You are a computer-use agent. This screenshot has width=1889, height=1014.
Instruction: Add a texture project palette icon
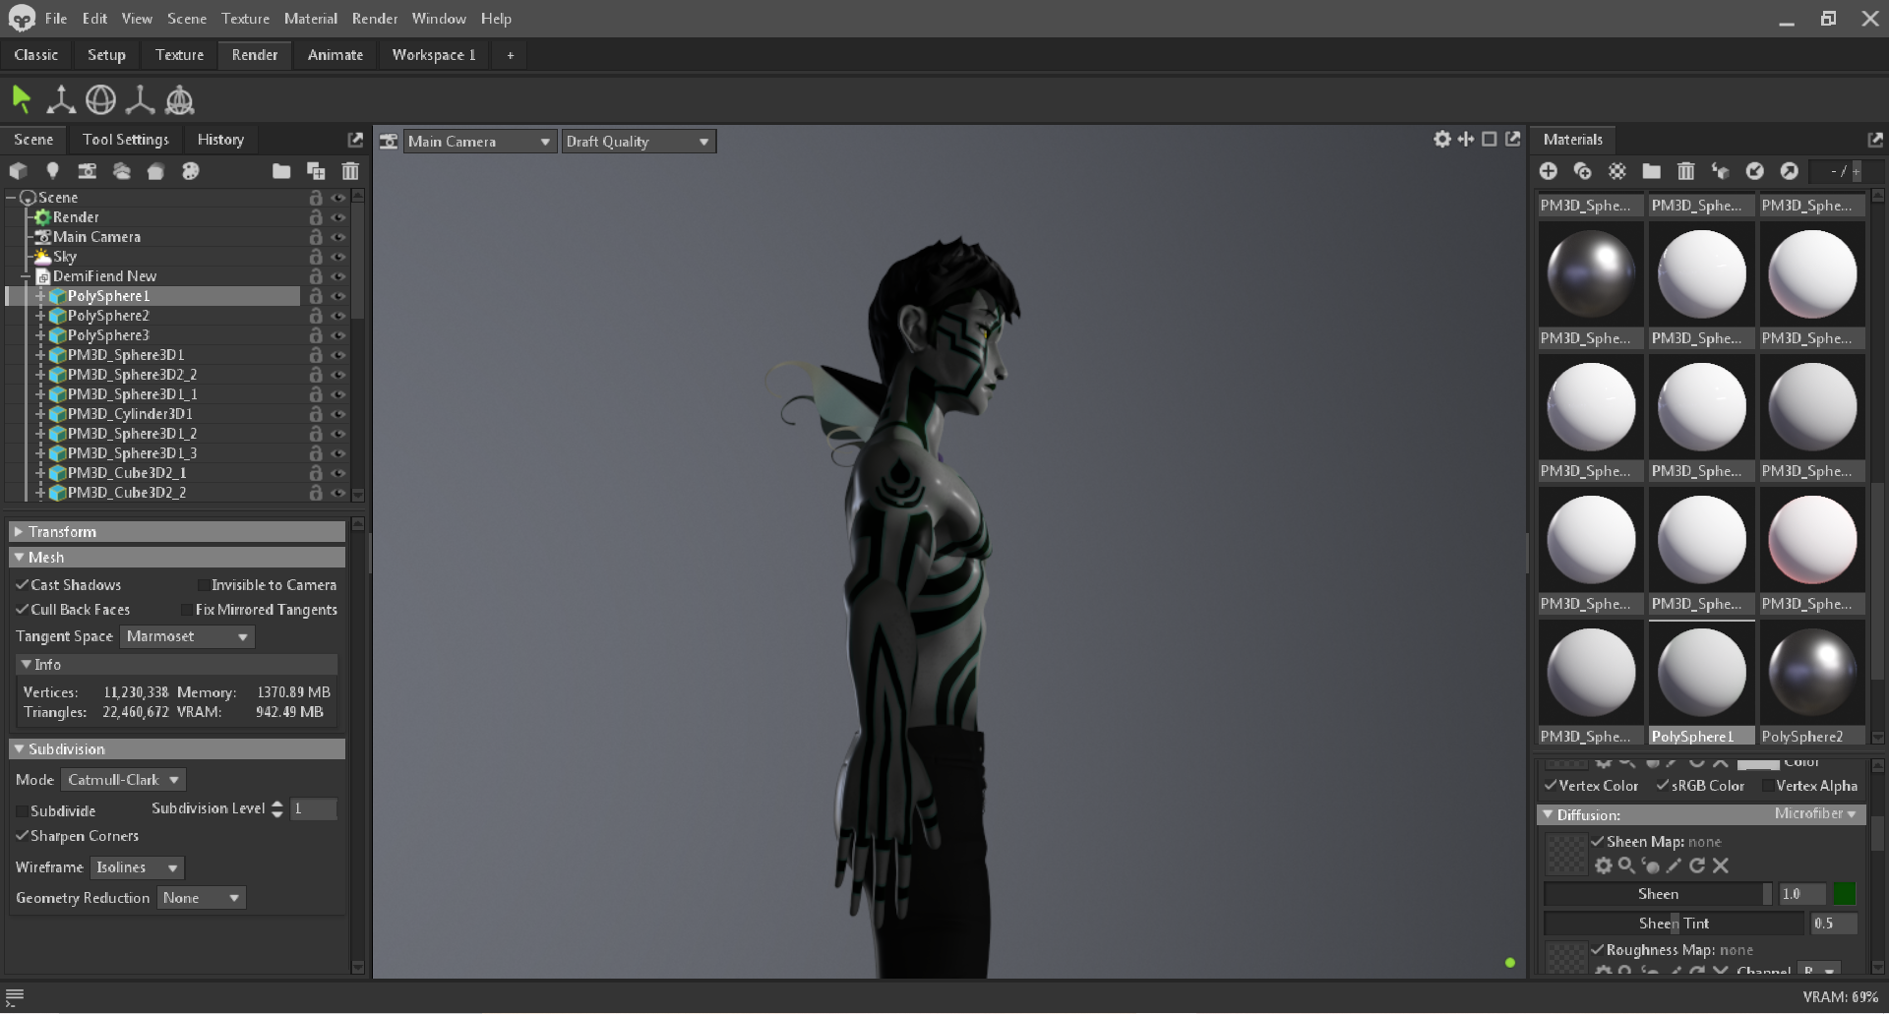point(190,171)
